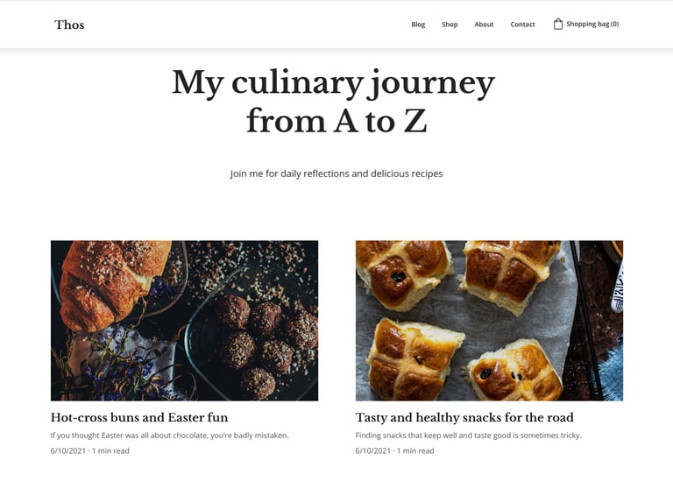The image size is (673, 482).
Task: Click "1 min read" under Tasty snacks post
Action: (415, 451)
